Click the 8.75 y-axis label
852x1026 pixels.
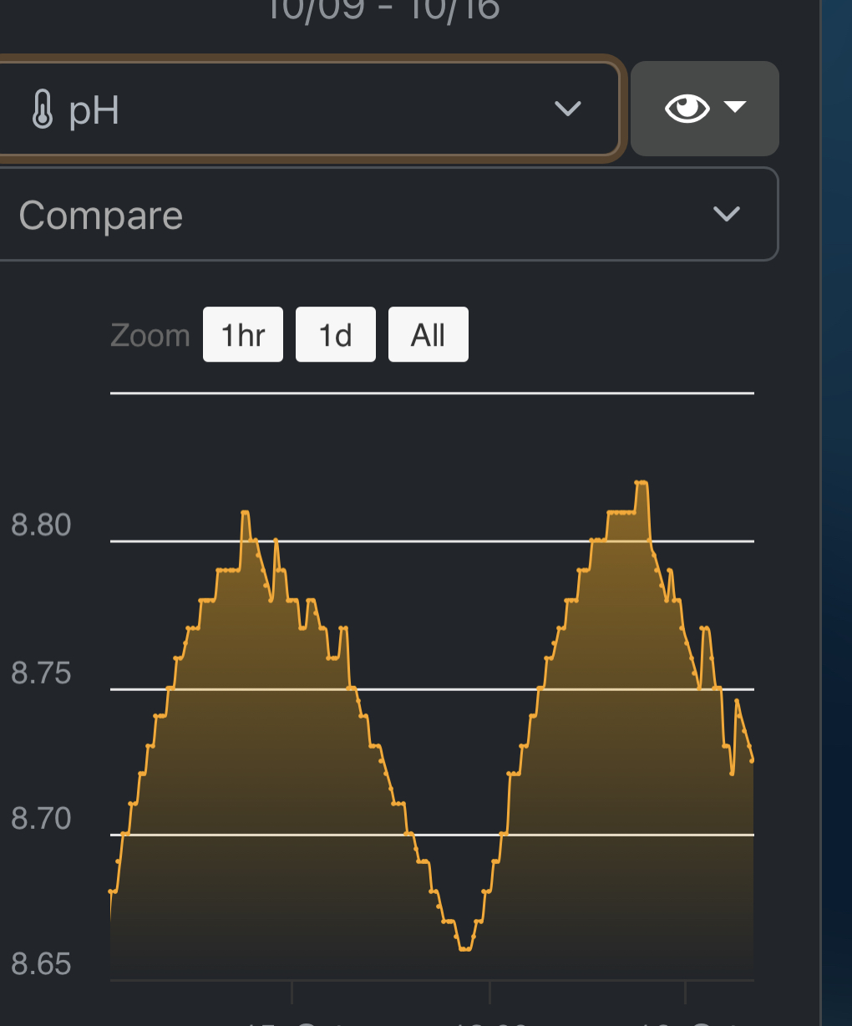pyautogui.click(x=41, y=673)
